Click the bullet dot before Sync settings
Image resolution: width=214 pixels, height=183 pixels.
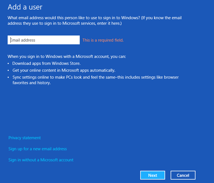click(x=8, y=78)
